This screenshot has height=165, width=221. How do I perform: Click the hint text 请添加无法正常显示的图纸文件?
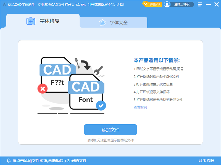pos(110,140)
